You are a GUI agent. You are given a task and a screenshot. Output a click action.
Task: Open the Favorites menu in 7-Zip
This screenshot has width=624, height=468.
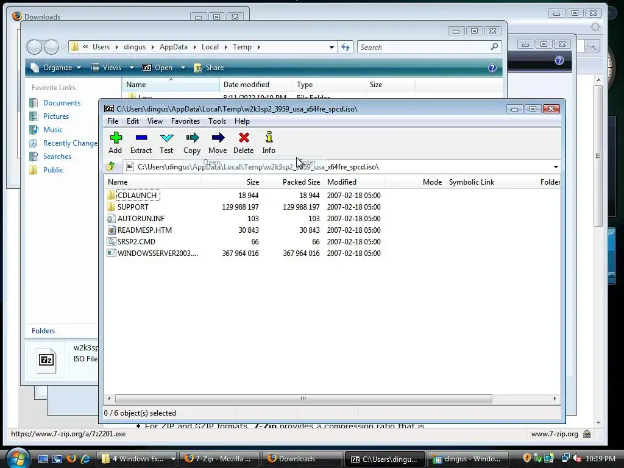tap(185, 121)
